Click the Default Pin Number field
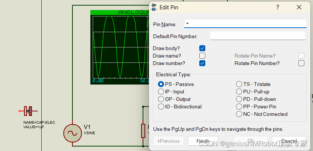Image resolution: width=313 pixels, height=151 pixels. click(258, 36)
